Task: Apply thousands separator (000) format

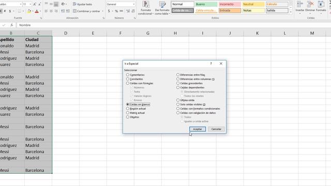Action: pos(122,11)
